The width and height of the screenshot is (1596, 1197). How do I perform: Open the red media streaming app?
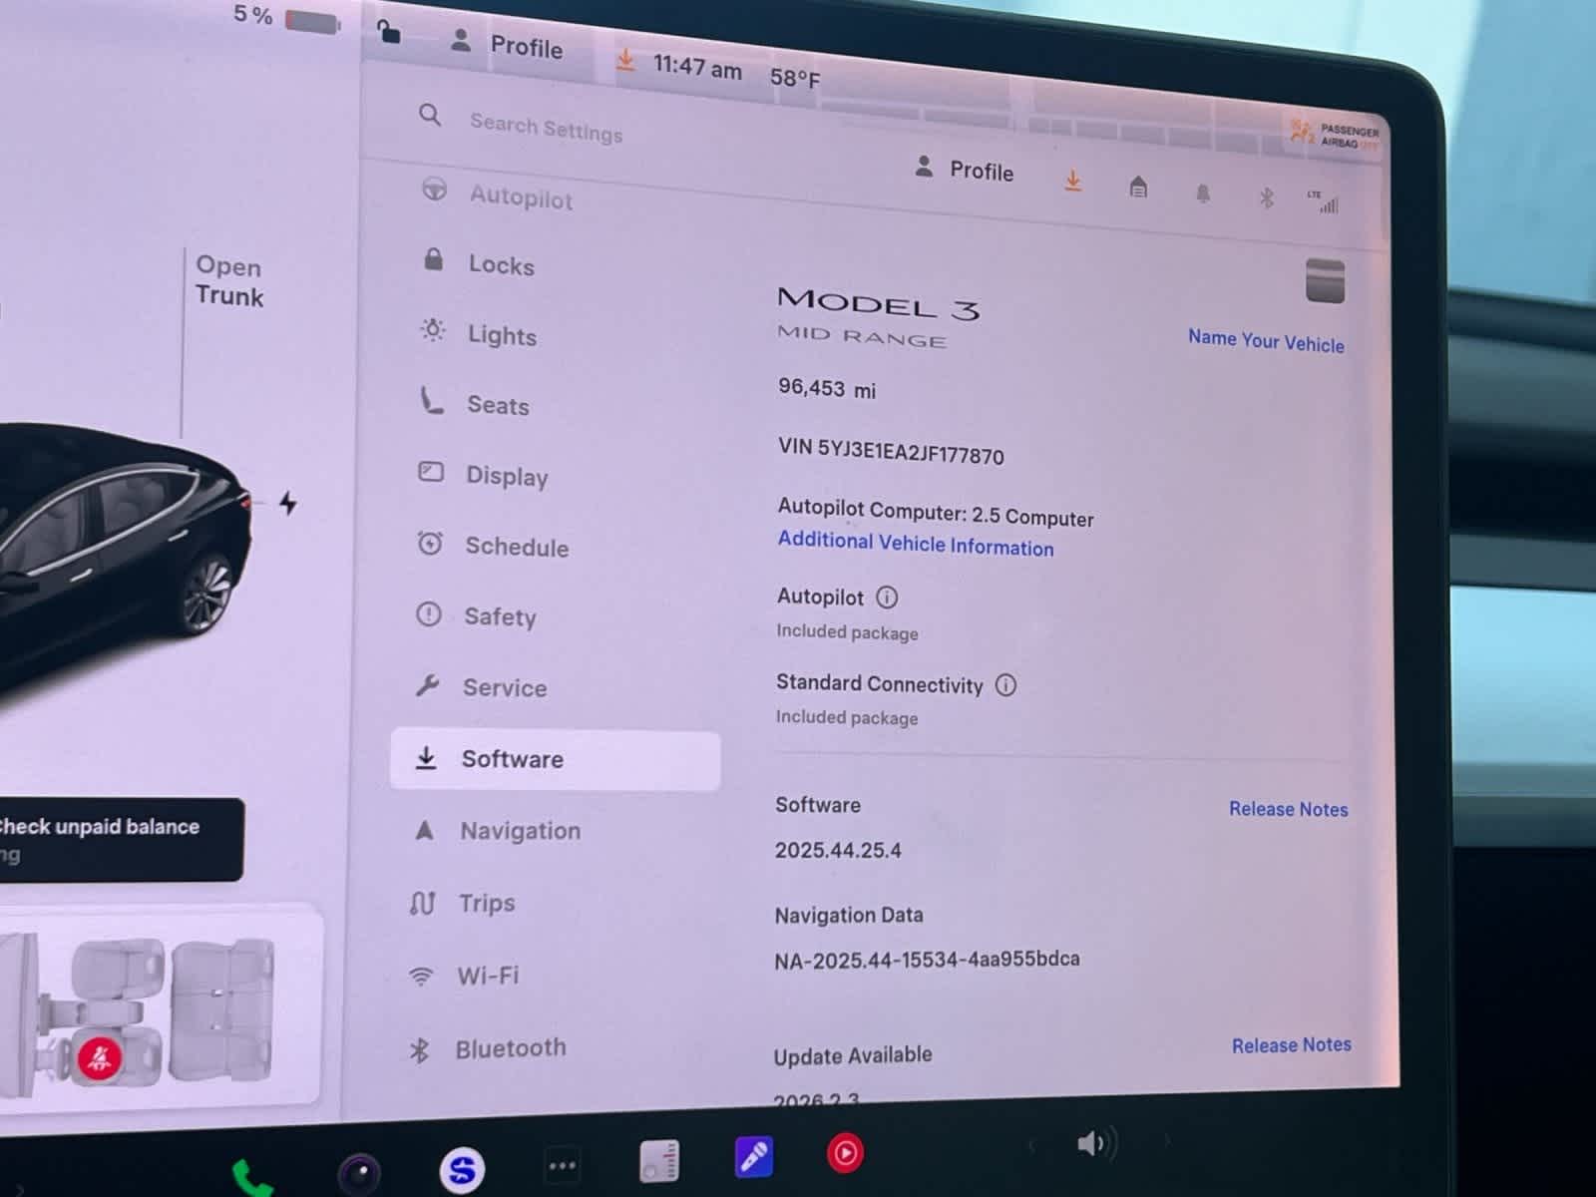844,1152
